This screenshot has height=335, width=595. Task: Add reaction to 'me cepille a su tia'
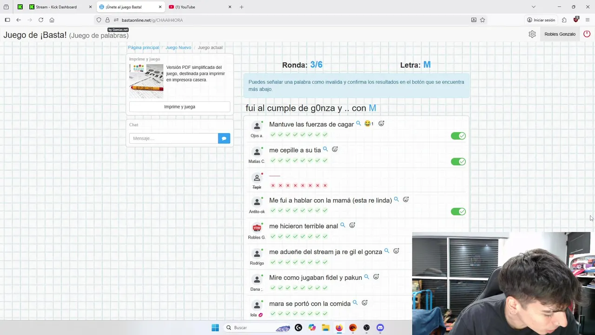335,149
